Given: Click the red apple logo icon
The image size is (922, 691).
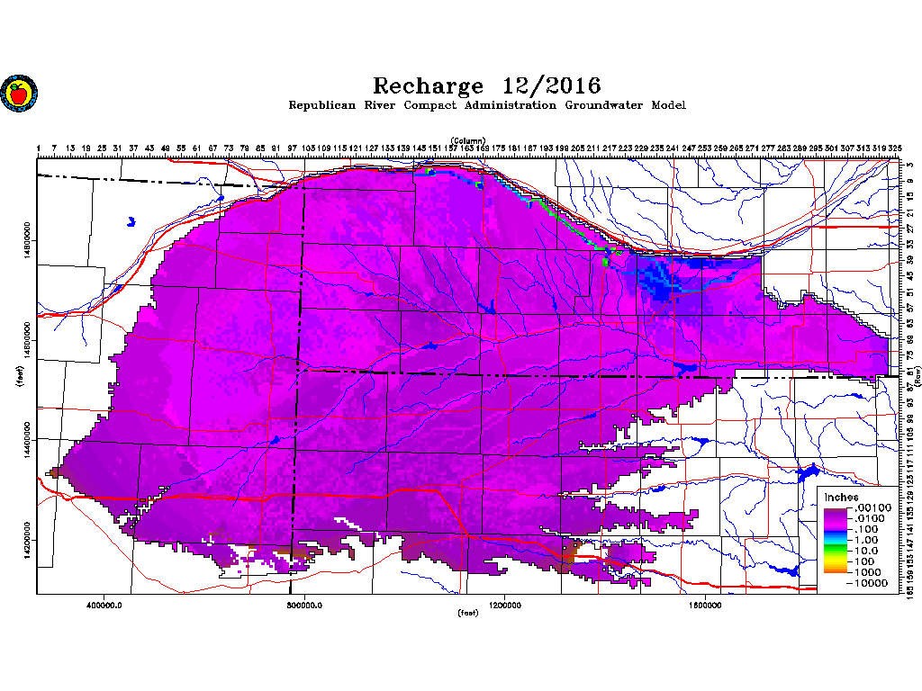Looking at the screenshot, I should tap(16, 93).
